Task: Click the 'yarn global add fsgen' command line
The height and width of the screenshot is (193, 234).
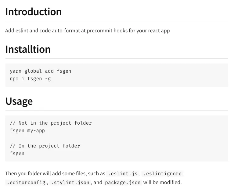Action: [x=41, y=71]
